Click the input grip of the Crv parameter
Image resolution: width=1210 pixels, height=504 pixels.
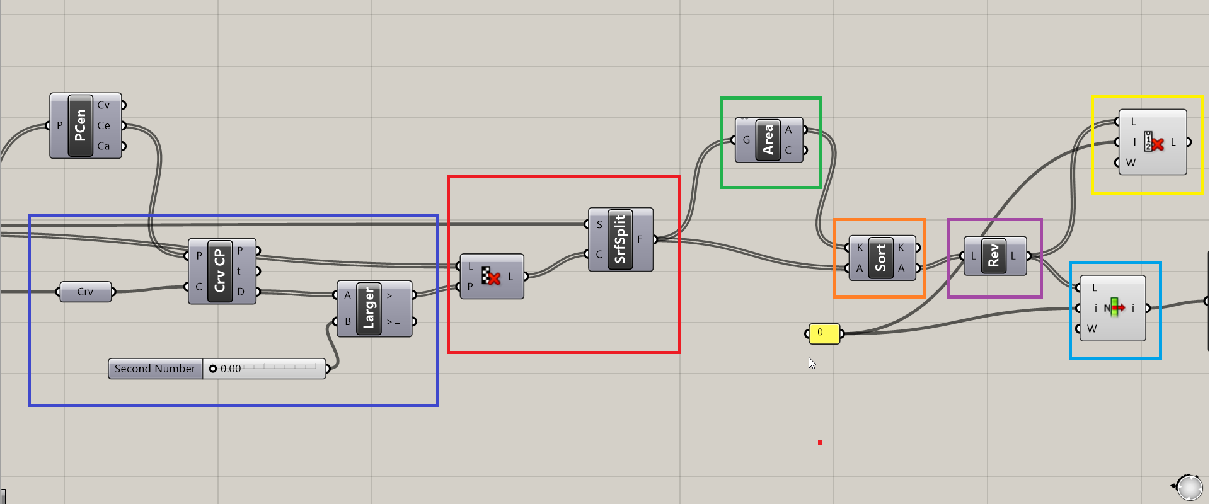click(57, 292)
